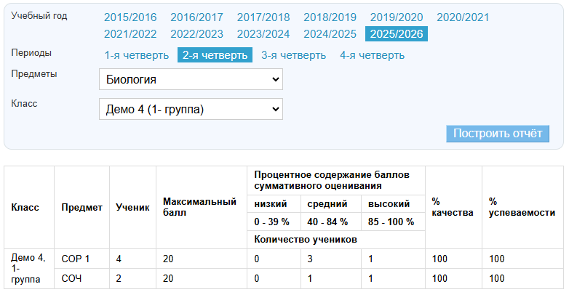Select the 2016/2017 school year
This screenshot has width=569, height=292.
(x=196, y=17)
